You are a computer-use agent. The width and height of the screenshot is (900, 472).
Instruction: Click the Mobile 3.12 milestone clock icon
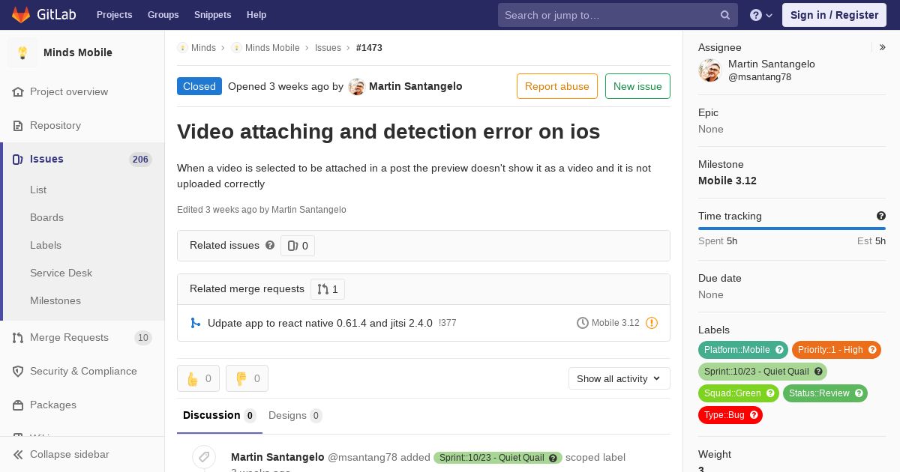pos(583,323)
